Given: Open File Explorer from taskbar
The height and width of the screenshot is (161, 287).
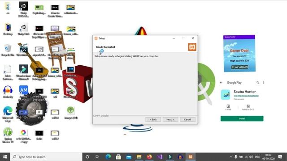Looking at the screenshot, I should (139, 157).
